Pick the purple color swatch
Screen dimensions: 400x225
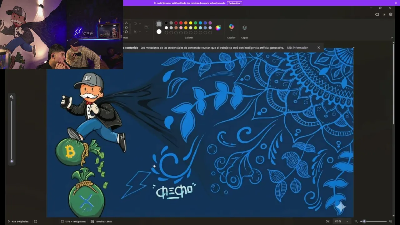(210, 23)
